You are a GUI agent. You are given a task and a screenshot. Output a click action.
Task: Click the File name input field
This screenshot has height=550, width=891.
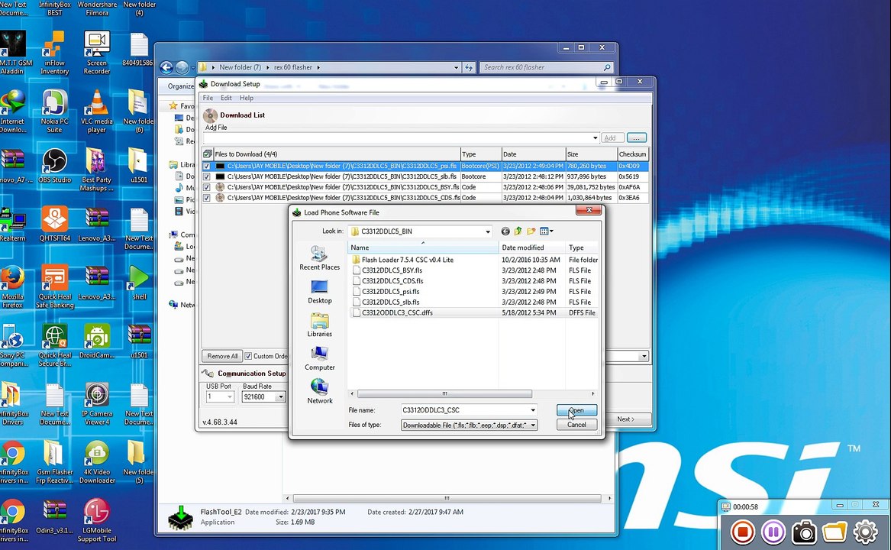pyautogui.click(x=464, y=410)
